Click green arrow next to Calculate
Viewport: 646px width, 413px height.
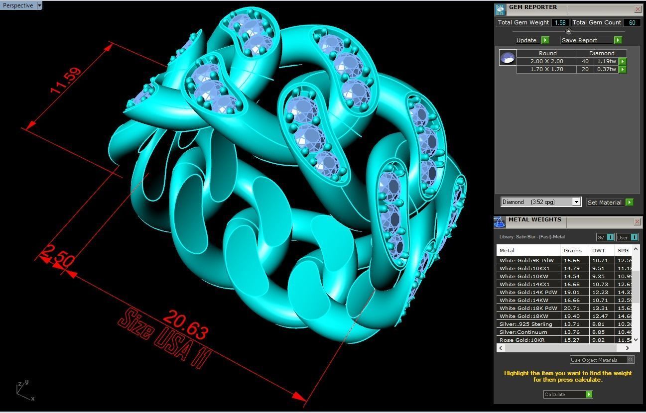[x=589, y=394]
